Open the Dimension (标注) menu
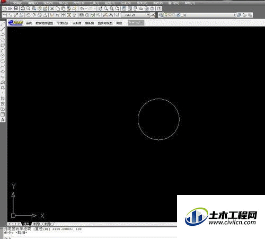Viewport: 265px width, 239px height. click(126, 3)
